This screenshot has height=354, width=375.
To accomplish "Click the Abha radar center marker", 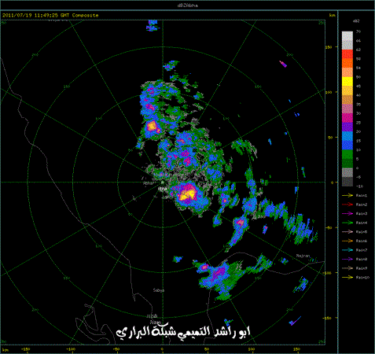I will click(163, 182).
